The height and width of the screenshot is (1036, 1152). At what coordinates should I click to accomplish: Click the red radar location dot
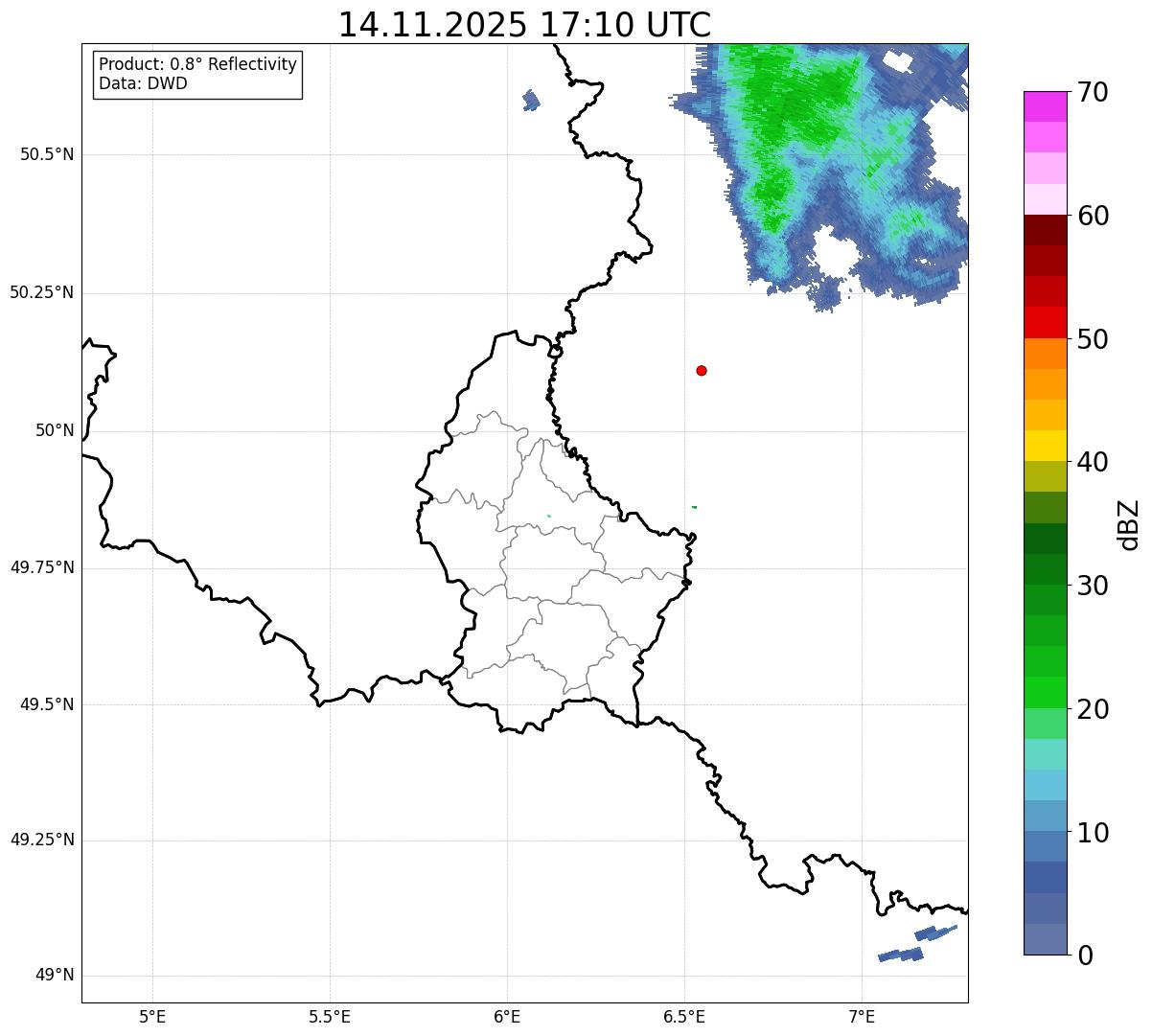tap(702, 370)
